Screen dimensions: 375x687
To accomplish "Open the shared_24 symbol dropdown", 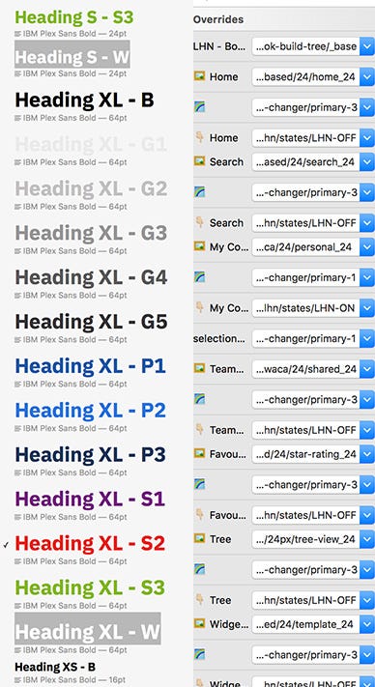I will [312, 369].
